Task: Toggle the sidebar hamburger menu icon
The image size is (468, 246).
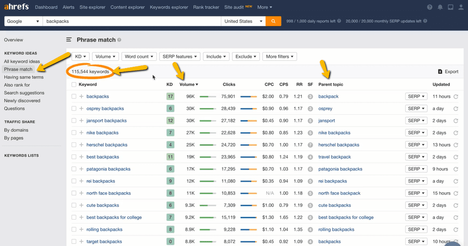Action: point(69,39)
